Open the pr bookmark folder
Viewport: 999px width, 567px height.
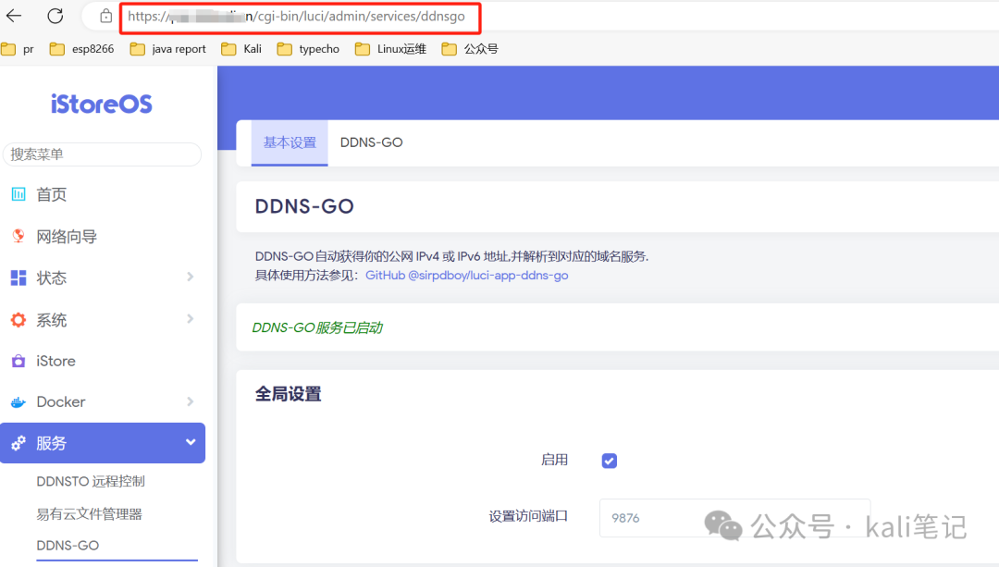point(18,49)
